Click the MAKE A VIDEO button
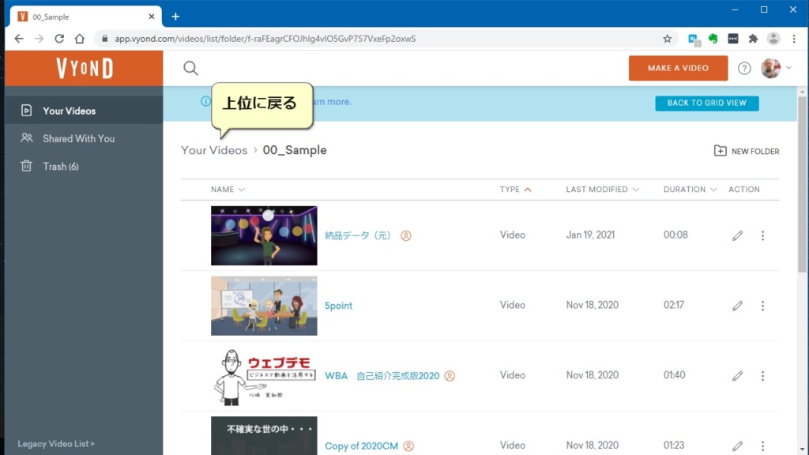The image size is (809, 455). click(678, 68)
